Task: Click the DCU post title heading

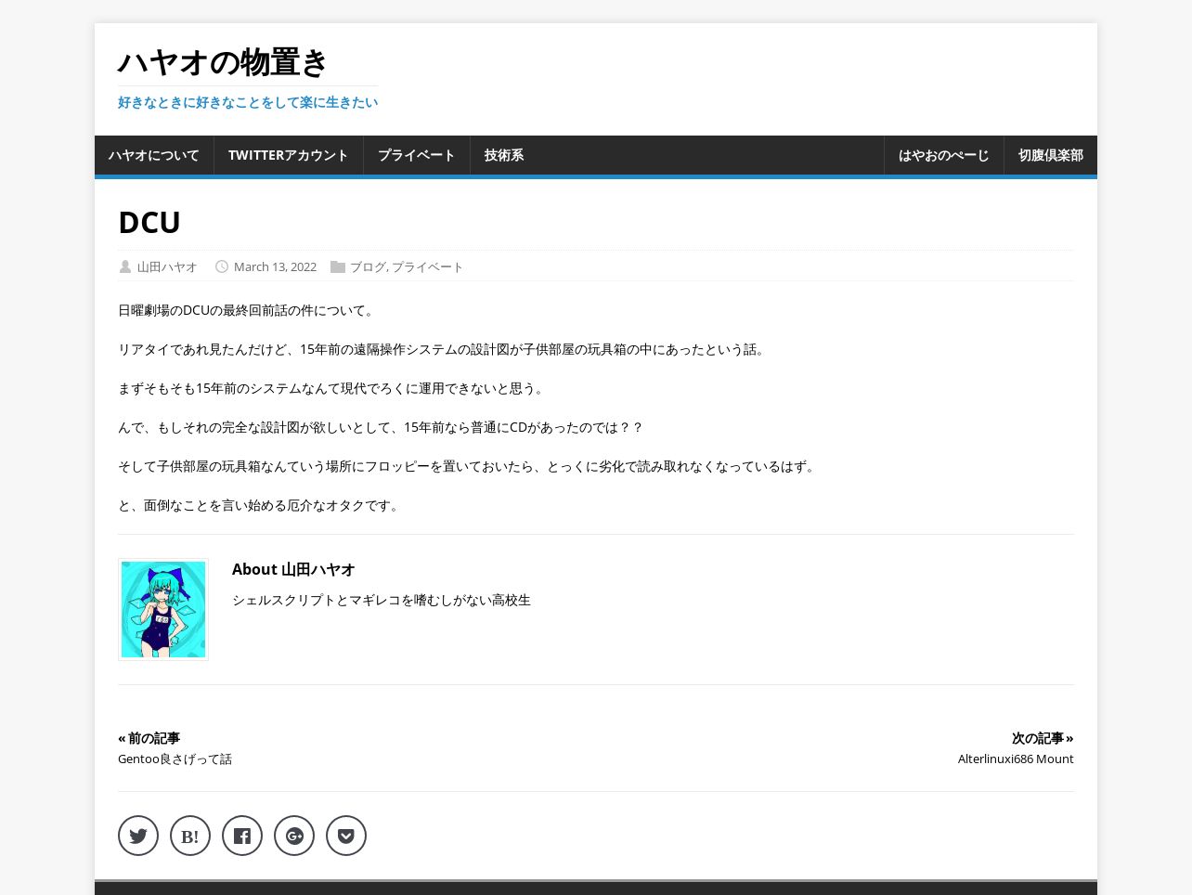Action: (149, 222)
